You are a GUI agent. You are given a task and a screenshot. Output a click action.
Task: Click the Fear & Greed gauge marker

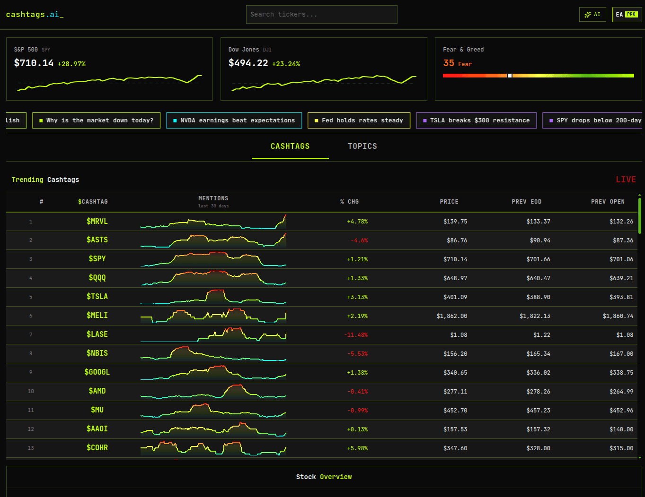510,76
